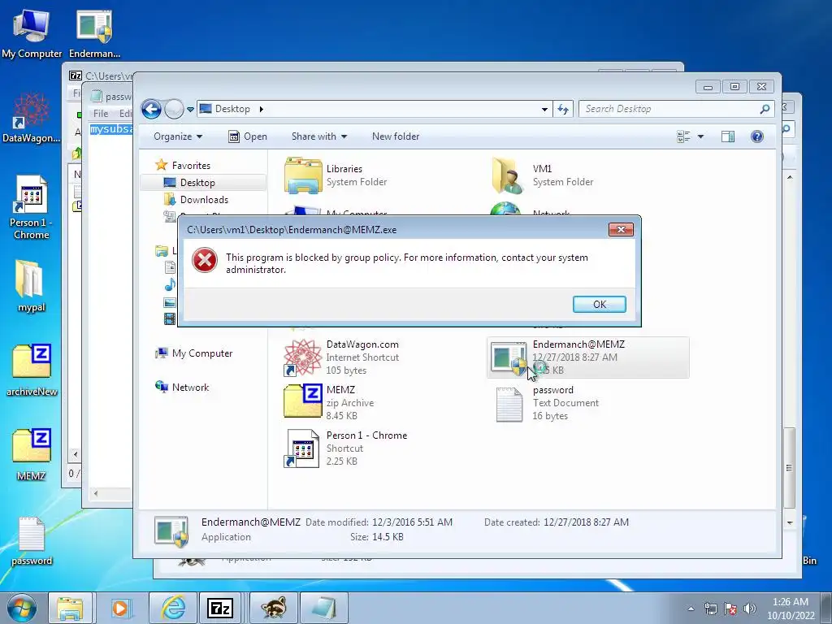This screenshot has width=832, height=624.
Task: Open recent locations dropdown arrow
Action: pos(190,110)
